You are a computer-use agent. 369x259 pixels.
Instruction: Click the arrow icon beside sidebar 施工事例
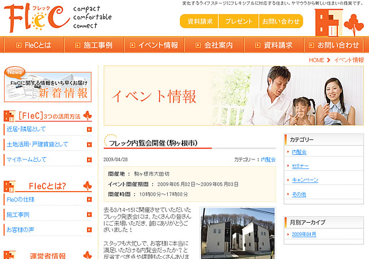tap(89, 215)
